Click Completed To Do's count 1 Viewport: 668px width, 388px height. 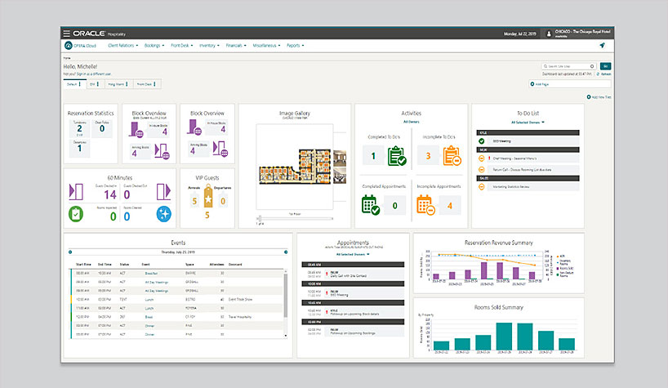click(373, 156)
